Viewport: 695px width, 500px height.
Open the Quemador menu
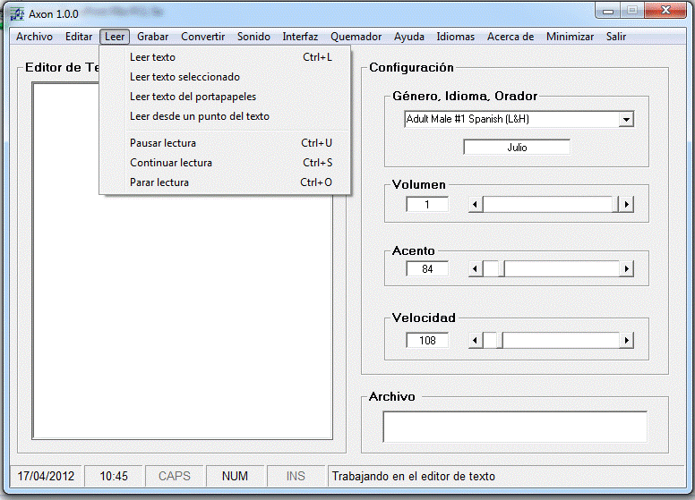[x=356, y=37]
